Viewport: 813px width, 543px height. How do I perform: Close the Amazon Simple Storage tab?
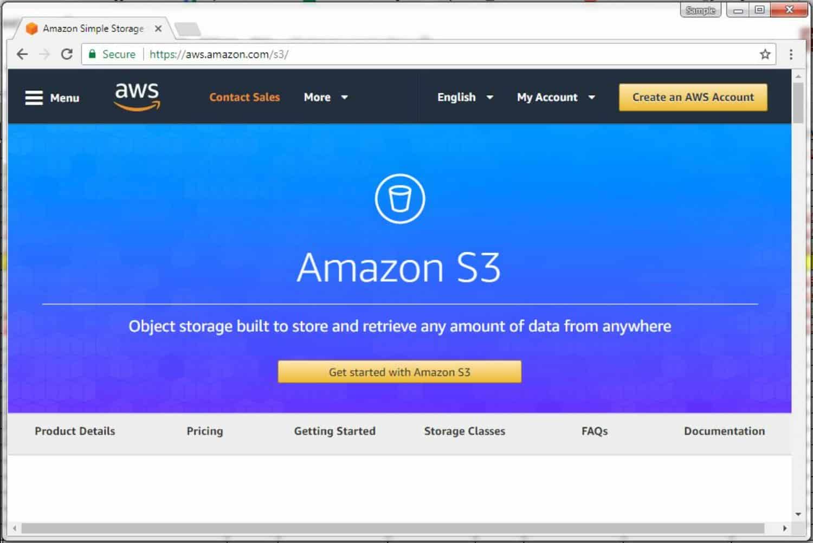158,29
